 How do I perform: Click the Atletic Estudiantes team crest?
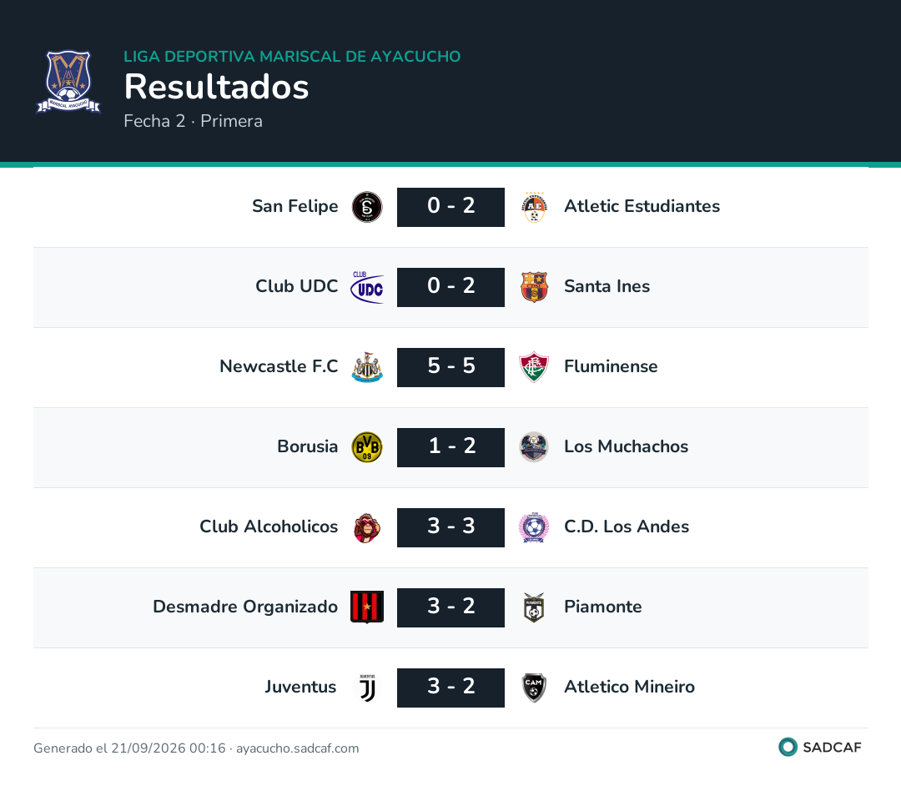[x=535, y=207]
